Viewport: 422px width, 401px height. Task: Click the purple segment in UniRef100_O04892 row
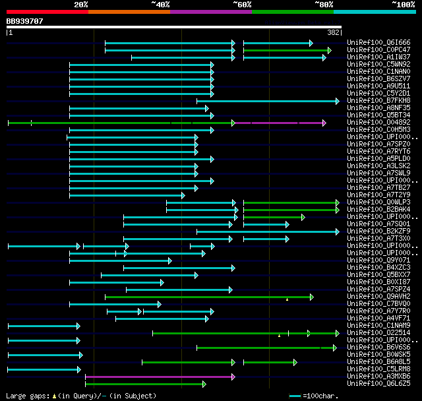(280, 123)
